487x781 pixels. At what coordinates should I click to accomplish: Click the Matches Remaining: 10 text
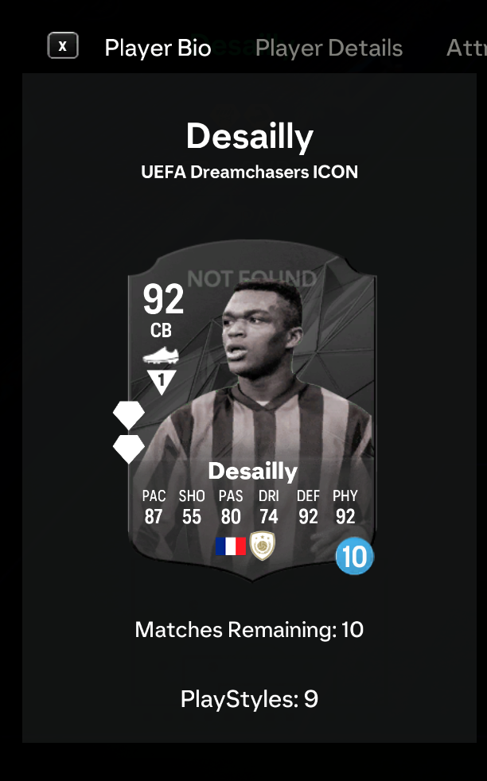pyautogui.click(x=249, y=630)
